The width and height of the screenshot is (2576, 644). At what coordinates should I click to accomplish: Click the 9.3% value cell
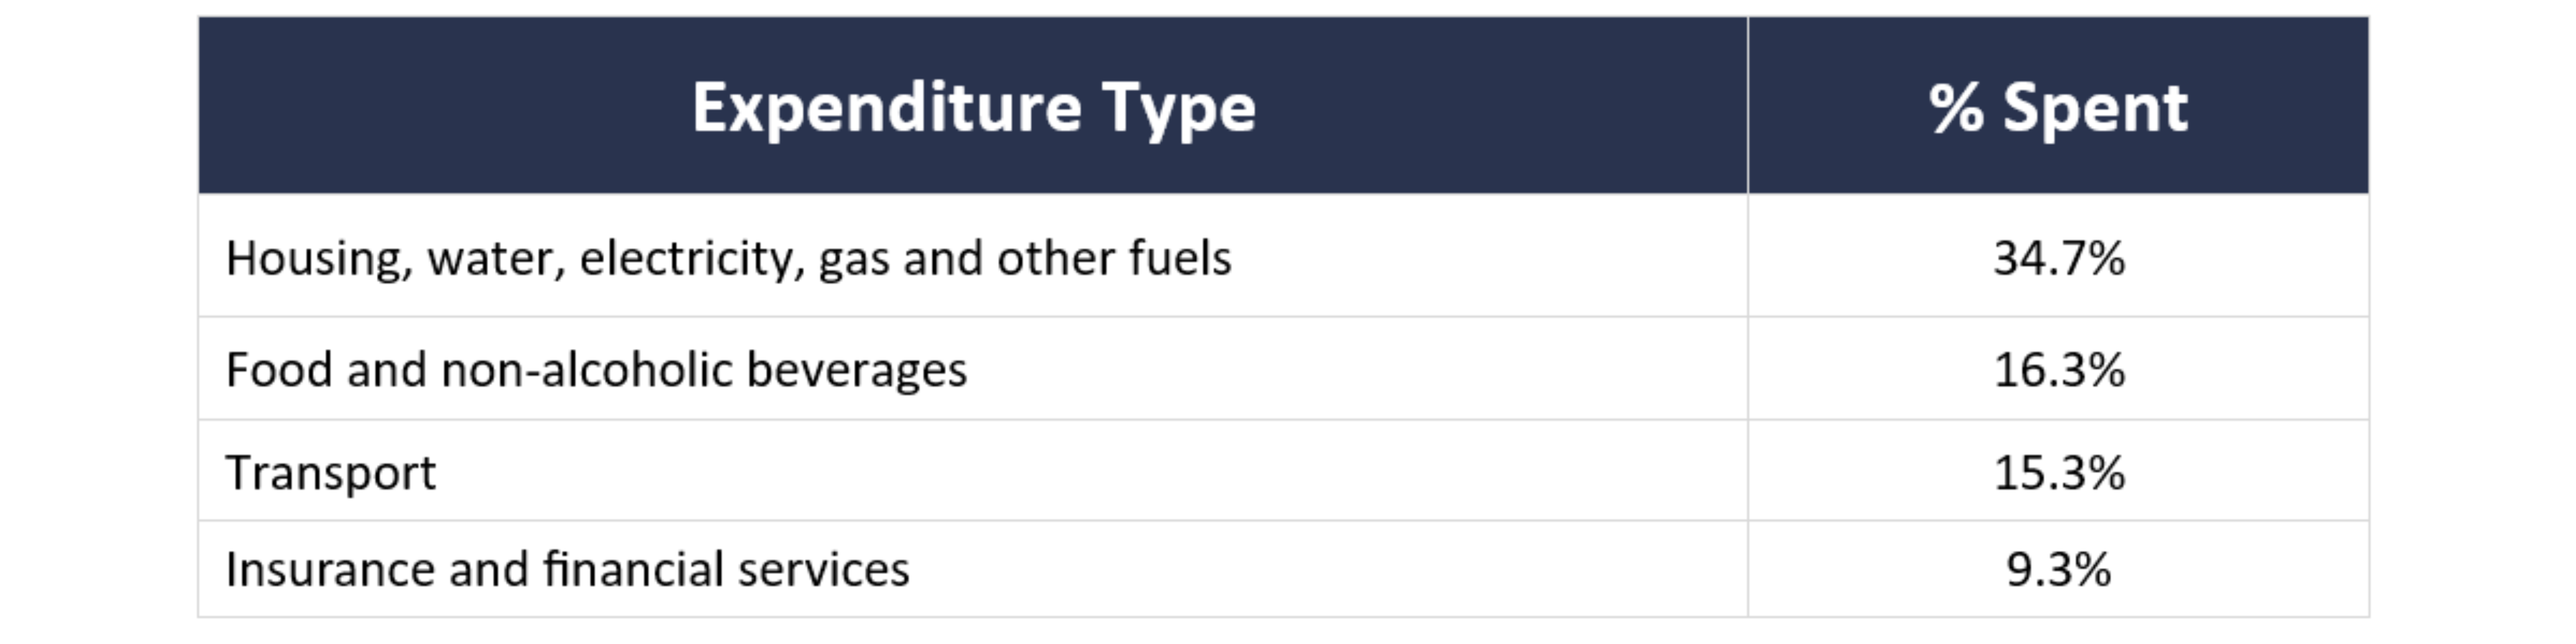pyautogui.click(x=2058, y=569)
